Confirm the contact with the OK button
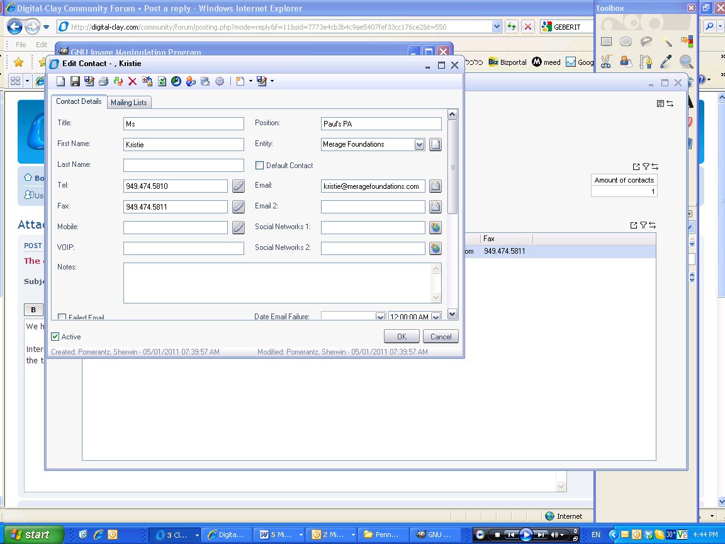This screenshot has width=725, height=544. click(x=402, y=337)
